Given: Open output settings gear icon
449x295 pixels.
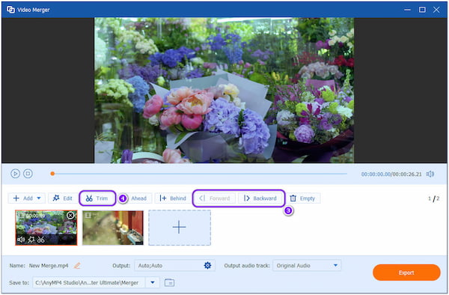Looking at the screenshot, I should click(207, 266).
